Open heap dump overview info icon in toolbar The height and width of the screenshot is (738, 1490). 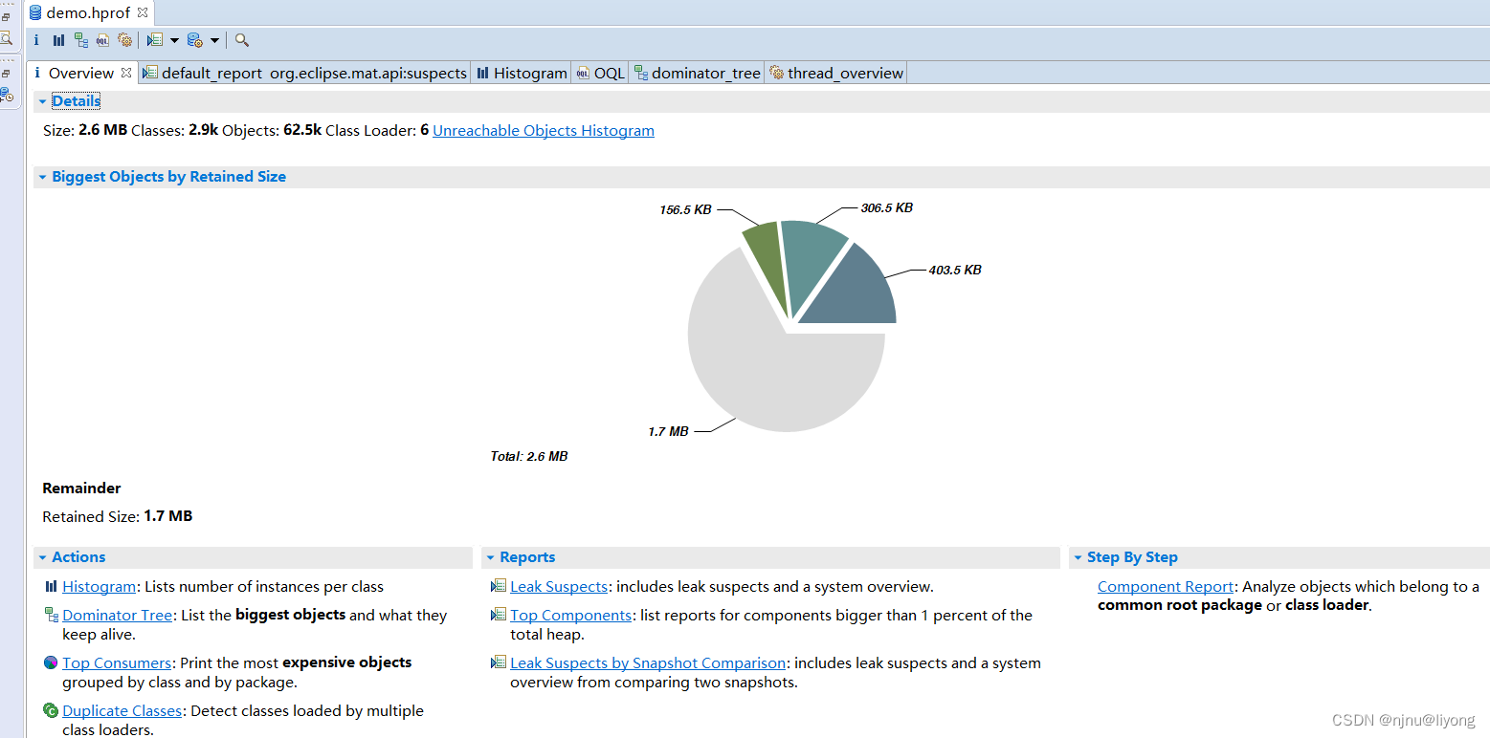(36, 40)
